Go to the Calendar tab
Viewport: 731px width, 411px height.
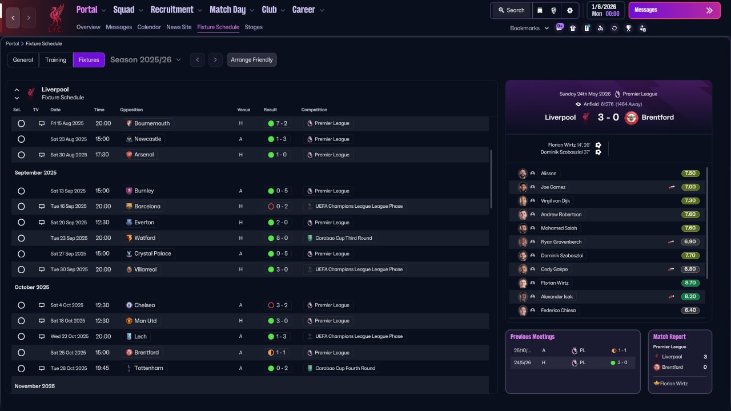[x=149, y=27]
